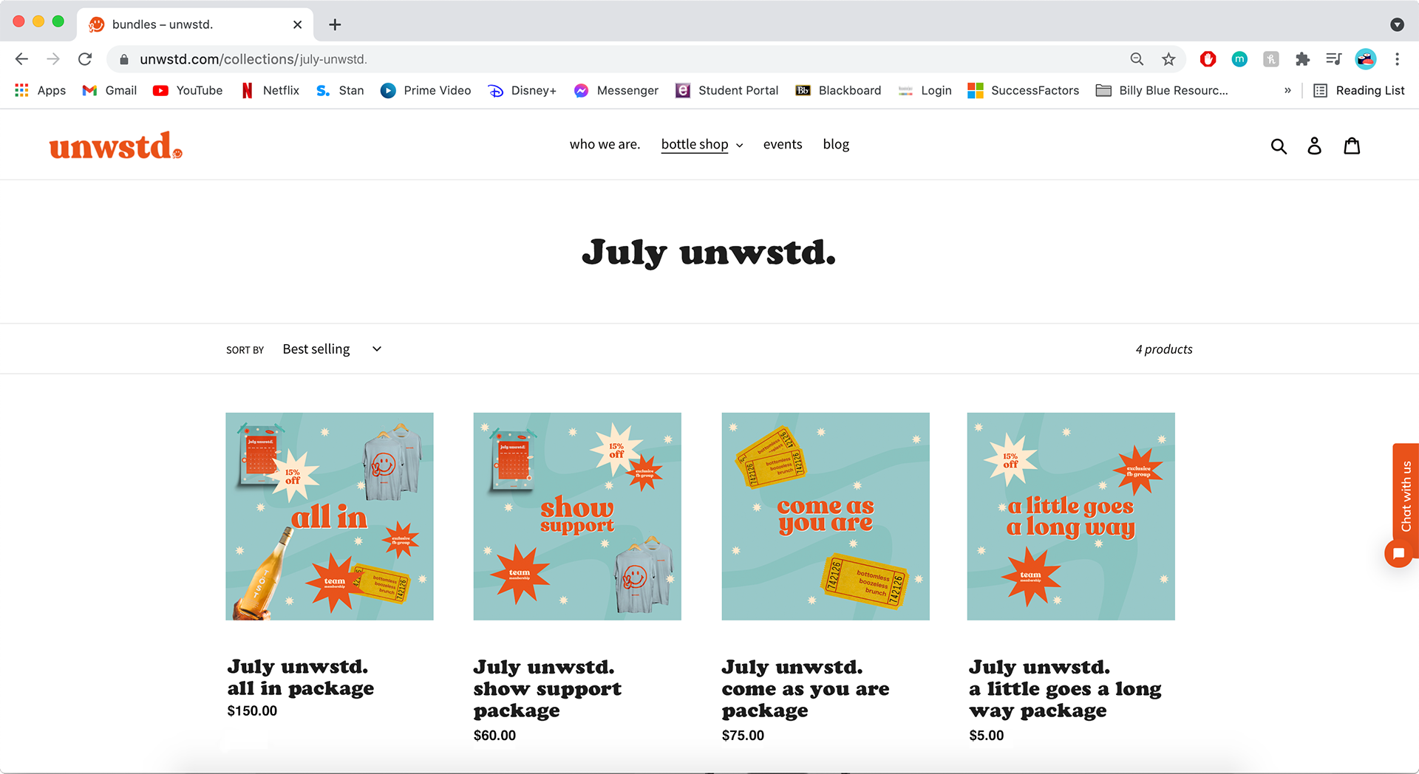Open the Gmail bookmark
1419x774 pixels.
(109, 90)
